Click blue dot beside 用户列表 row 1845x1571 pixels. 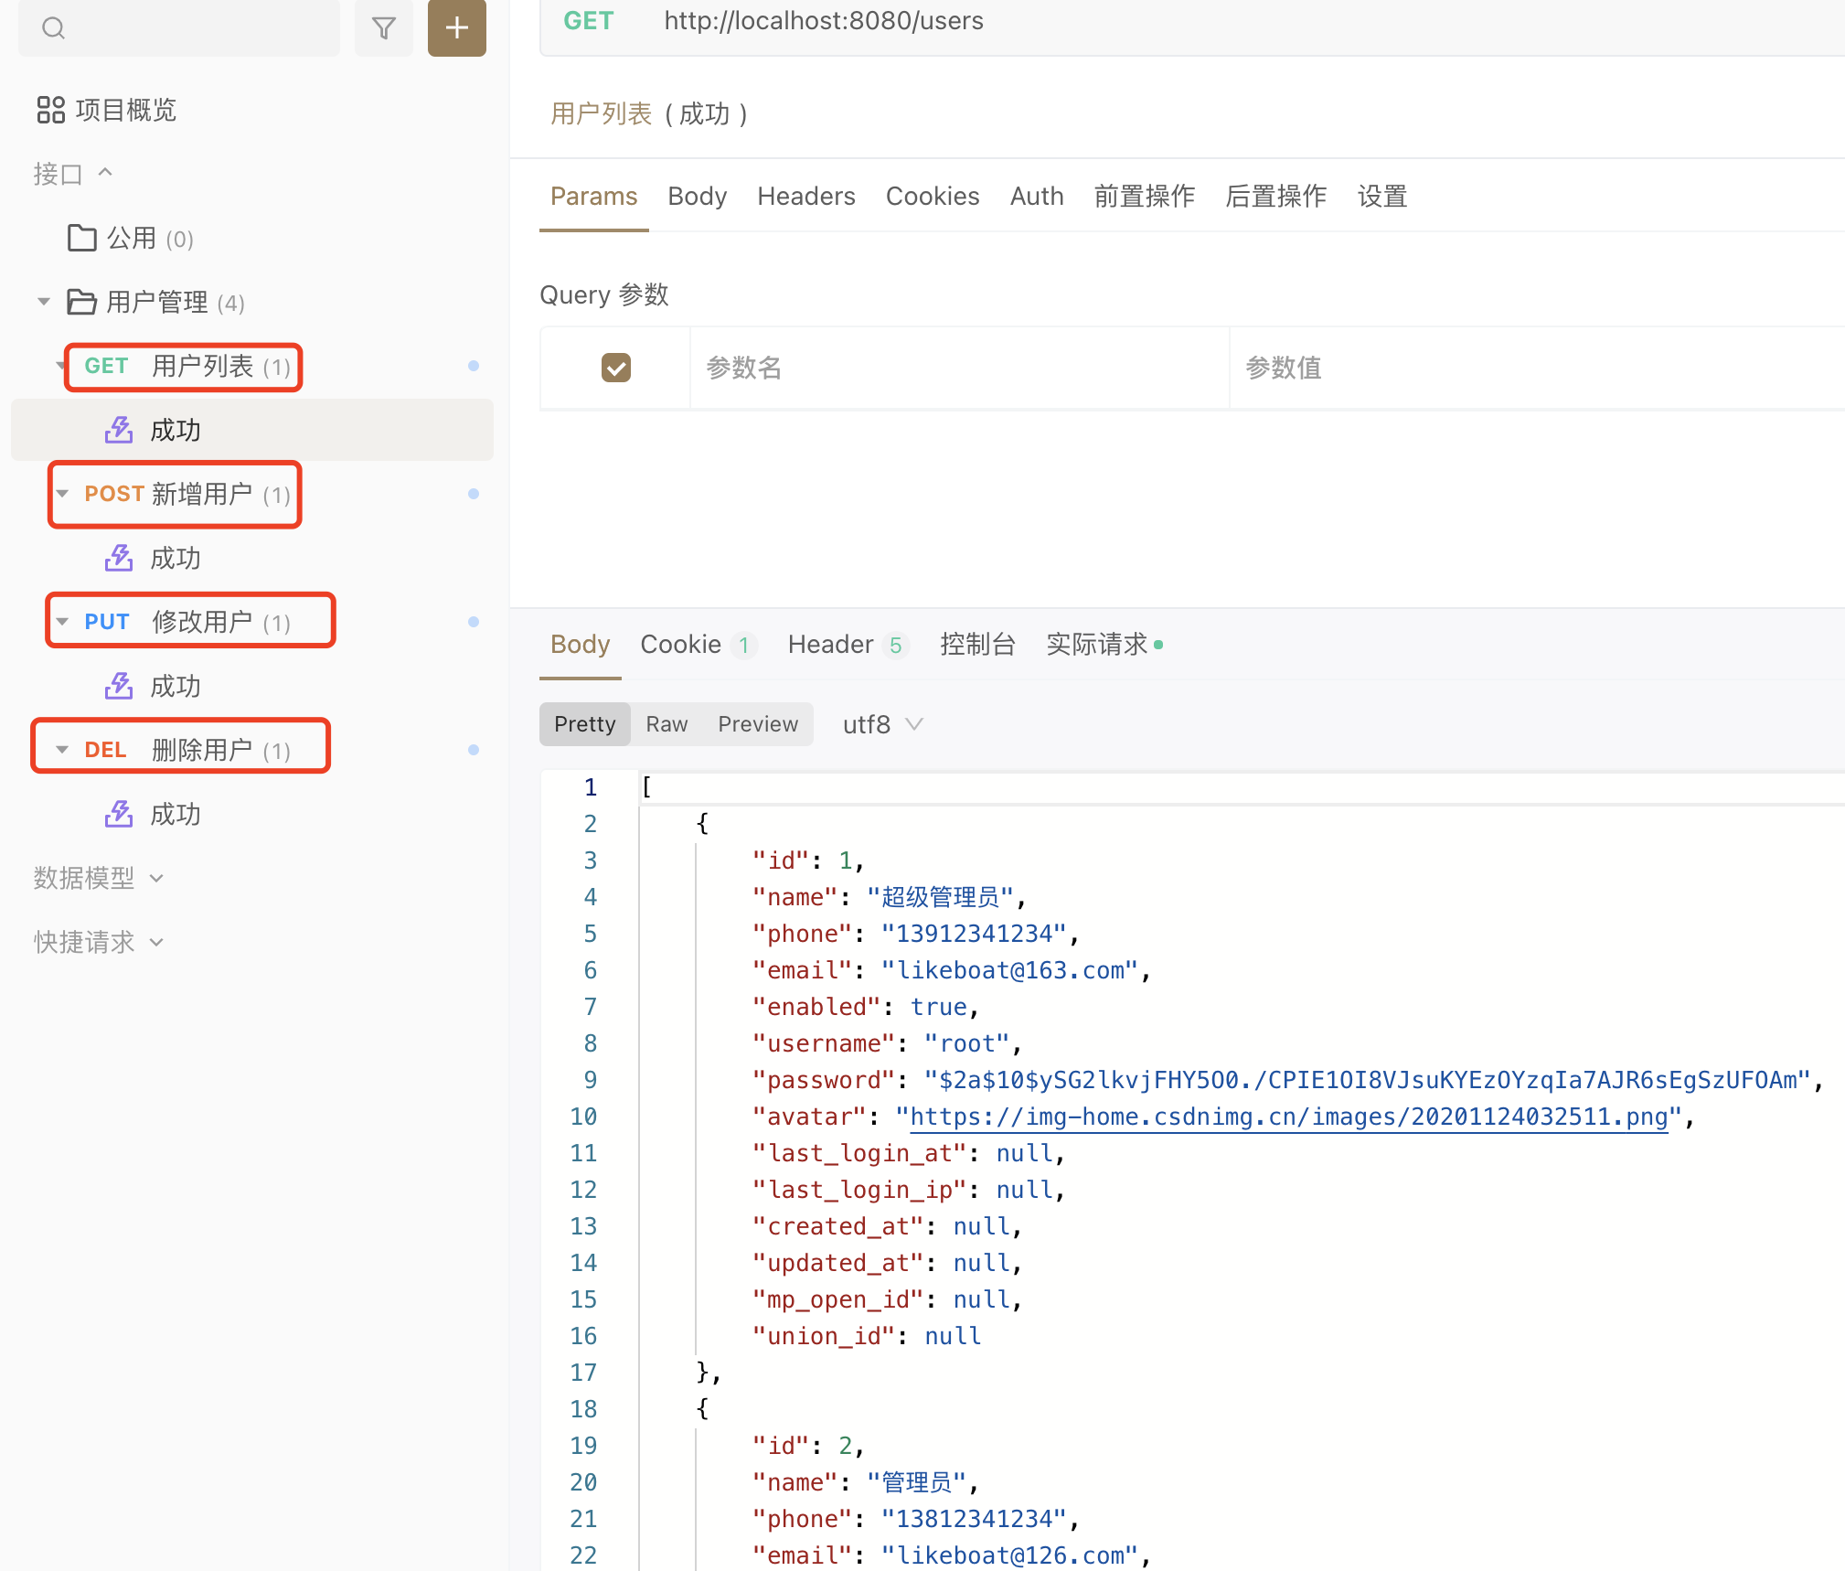tap(474, 366)
